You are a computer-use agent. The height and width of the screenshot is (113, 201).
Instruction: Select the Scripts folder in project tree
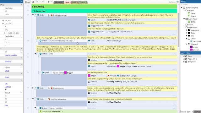click(189, 24)
